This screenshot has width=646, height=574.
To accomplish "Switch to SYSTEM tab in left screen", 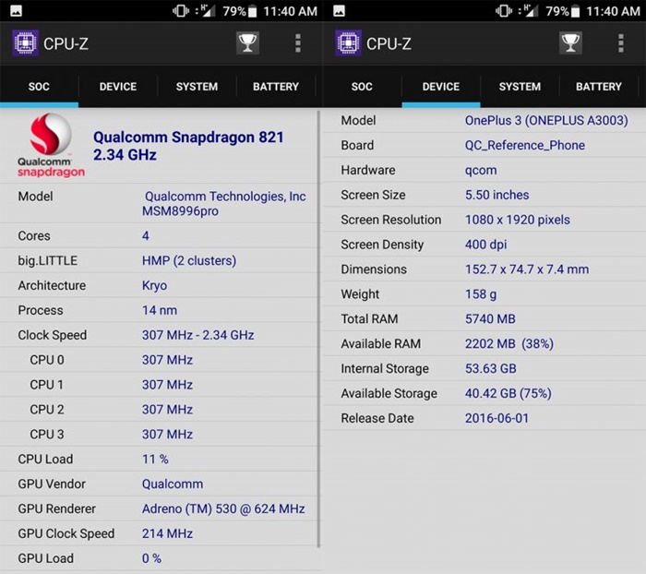I will coord(197,87).
